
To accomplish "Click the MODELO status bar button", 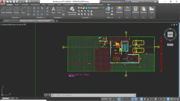I will pos(105,99).
